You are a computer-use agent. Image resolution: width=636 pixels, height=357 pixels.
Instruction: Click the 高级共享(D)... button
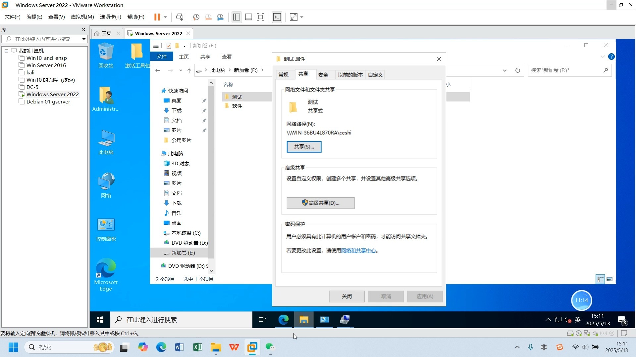coord(320,203)
